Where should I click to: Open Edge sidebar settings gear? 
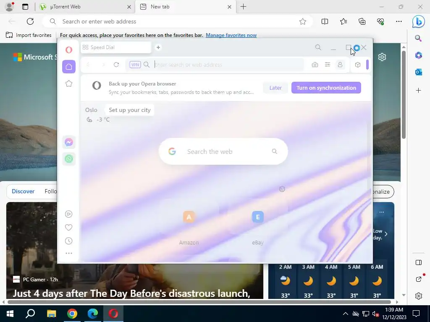tap(419, 296)
